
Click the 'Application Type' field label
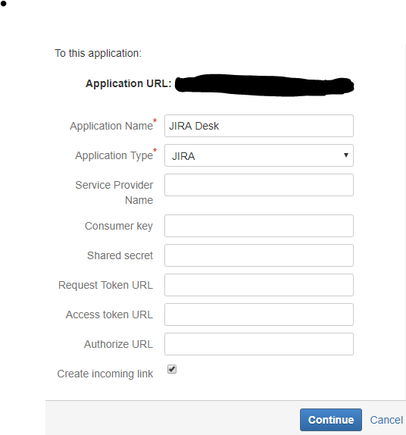click(x=114, y=155)
